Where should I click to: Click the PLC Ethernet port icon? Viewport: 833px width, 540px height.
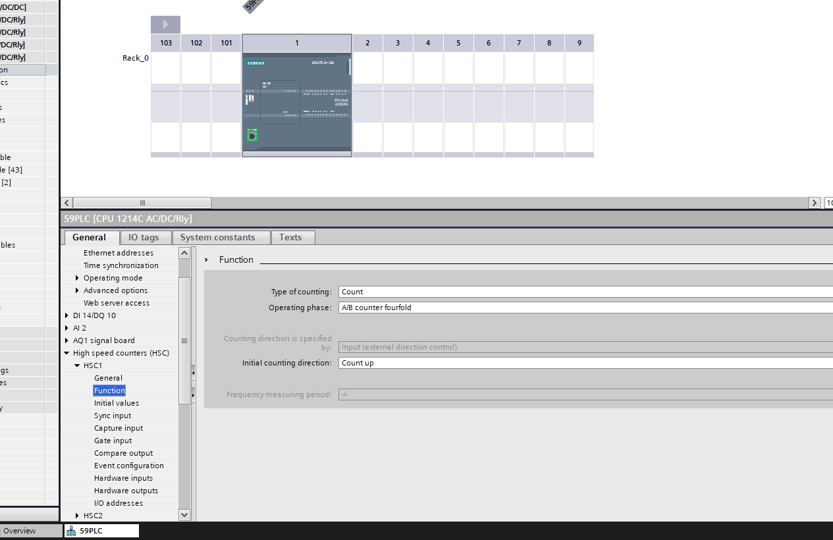click(252, 136)
